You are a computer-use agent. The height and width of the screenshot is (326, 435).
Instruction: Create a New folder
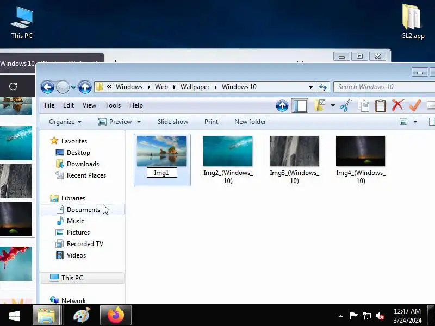250,122
